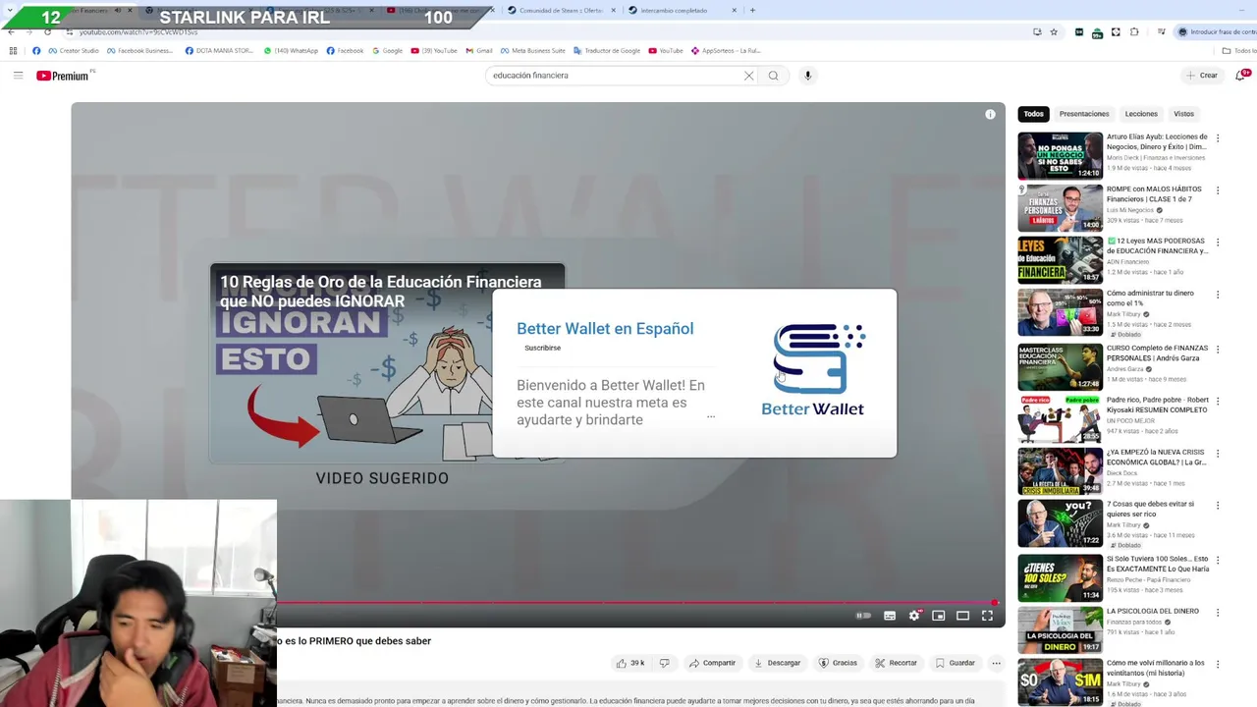The width and height of the screenshot is (1257, 707).
Task: Select the Vistos filter chip
Action: [x=1183, y=114]
